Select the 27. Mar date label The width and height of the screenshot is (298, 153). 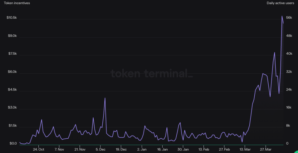pos(265,150)
